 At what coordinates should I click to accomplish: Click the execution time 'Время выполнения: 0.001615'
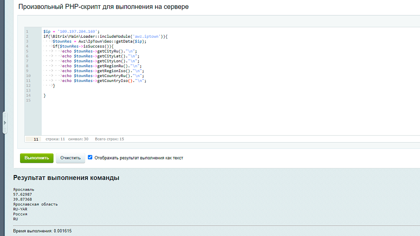pos(41,231)
